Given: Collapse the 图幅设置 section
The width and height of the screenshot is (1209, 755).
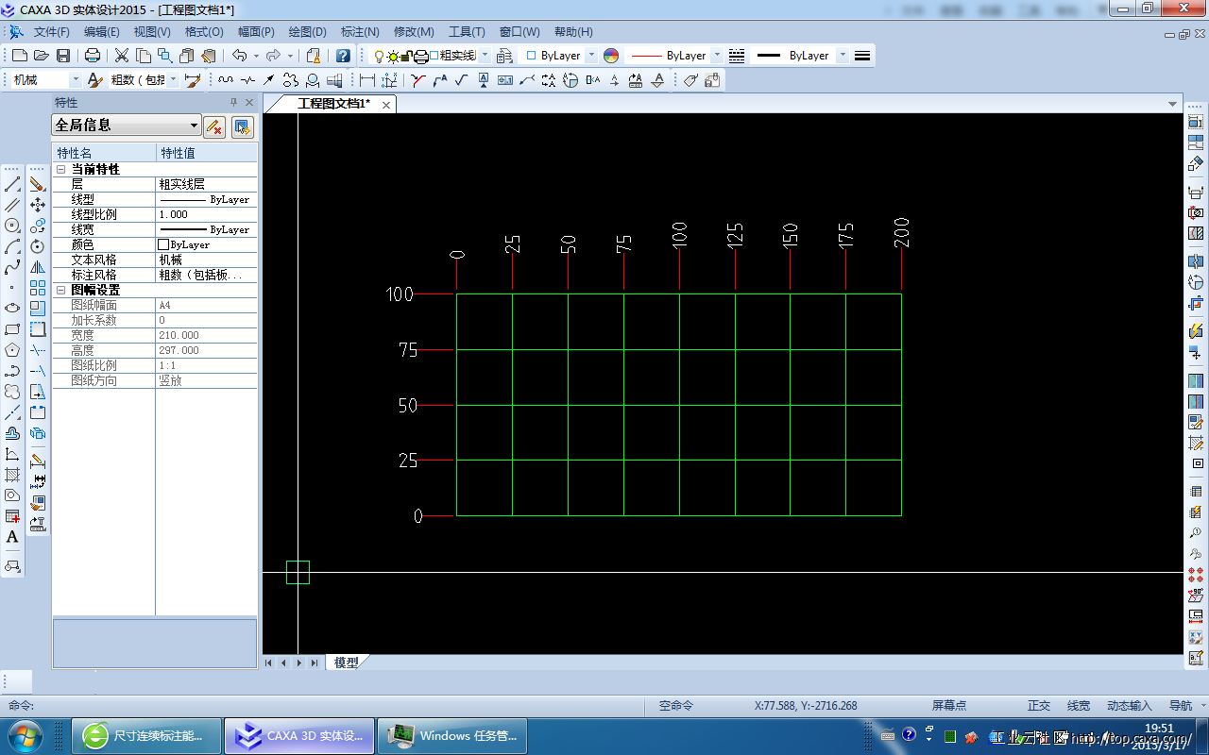Looking at the screenshot, I should click(x=61, y=290).
